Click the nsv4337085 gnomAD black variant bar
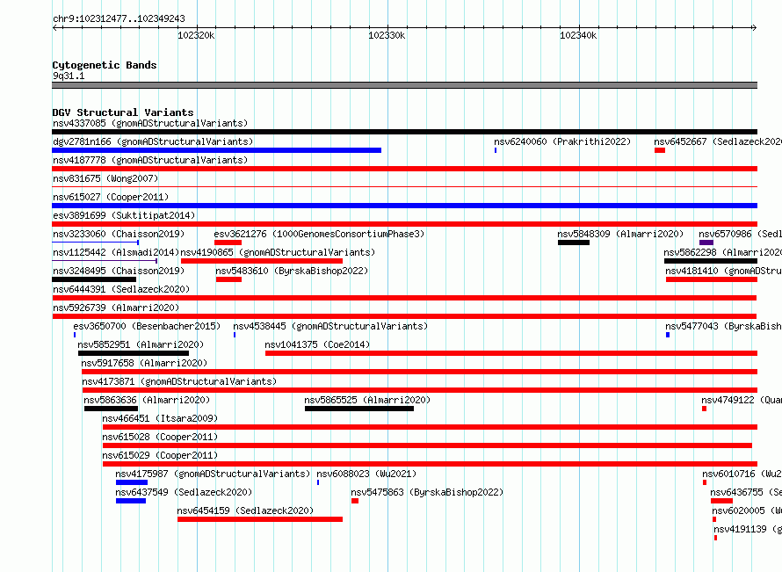 point(404,132)
